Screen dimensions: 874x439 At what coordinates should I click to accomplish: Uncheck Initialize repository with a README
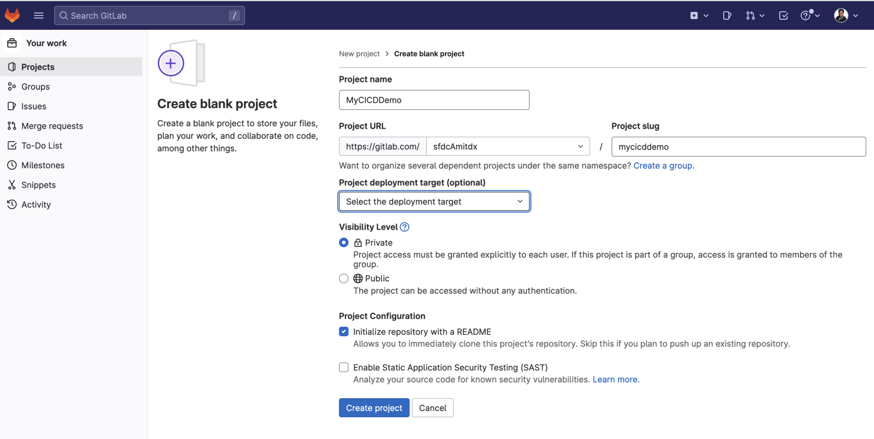[343, 331]
